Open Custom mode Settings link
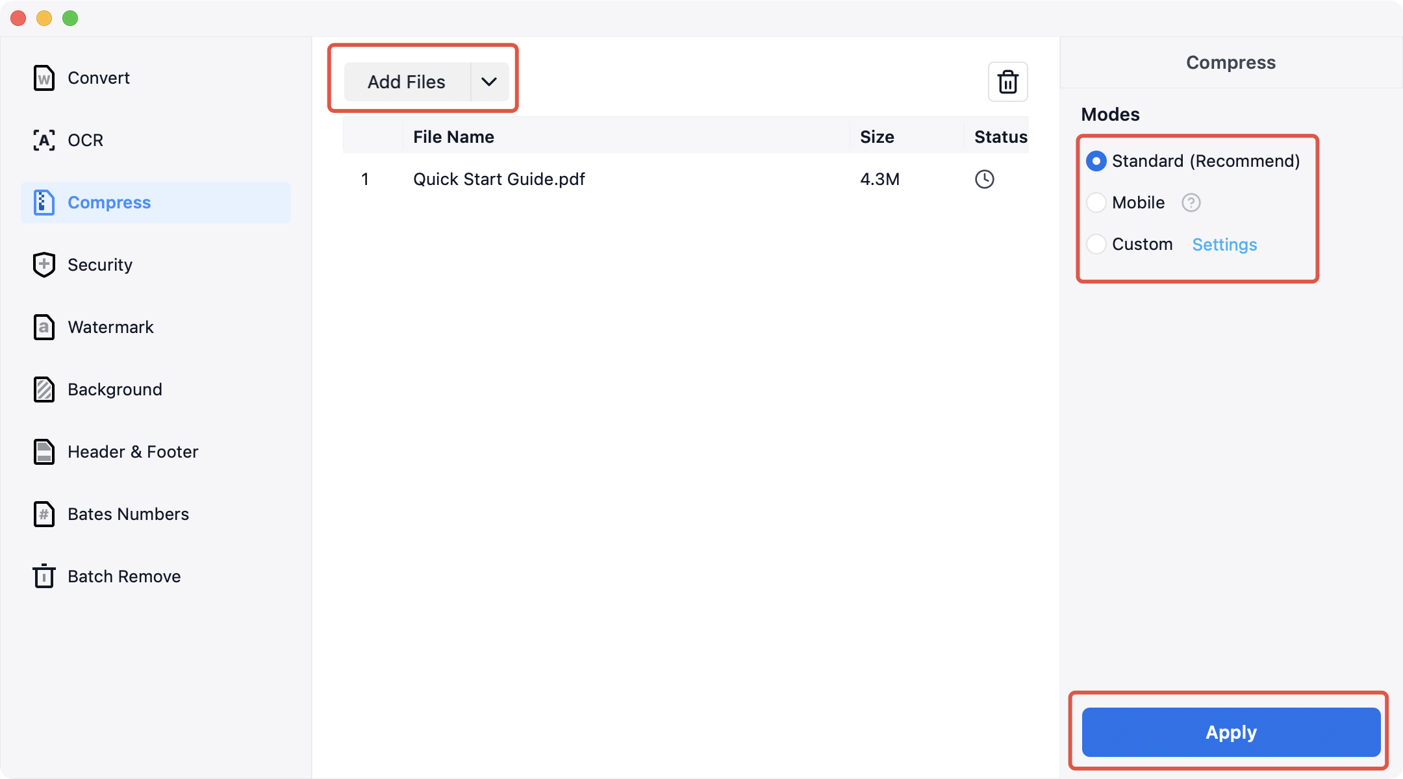This screenshot has height=779, width=1403. click(x=1224, y=245)
